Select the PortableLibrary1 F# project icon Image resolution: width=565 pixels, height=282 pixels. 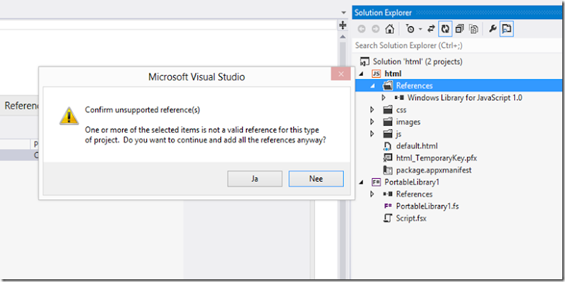point(376,182)
